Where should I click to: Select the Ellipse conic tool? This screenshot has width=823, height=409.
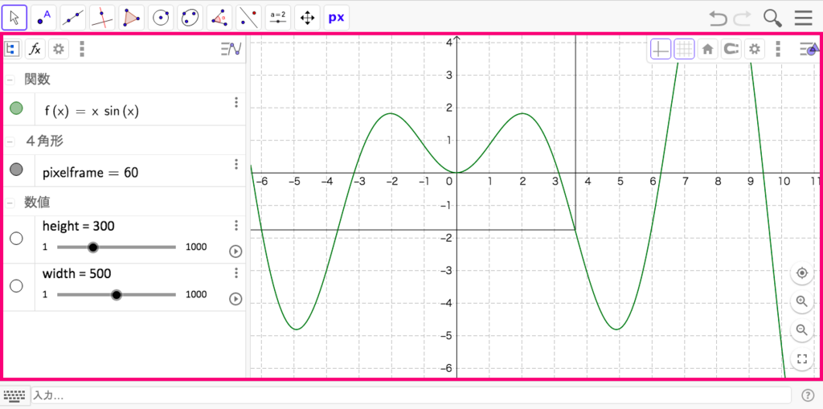point(190,18)
